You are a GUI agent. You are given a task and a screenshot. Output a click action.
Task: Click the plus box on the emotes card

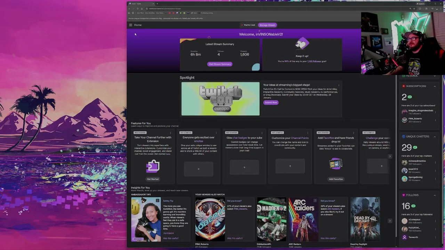pos(199,169)
